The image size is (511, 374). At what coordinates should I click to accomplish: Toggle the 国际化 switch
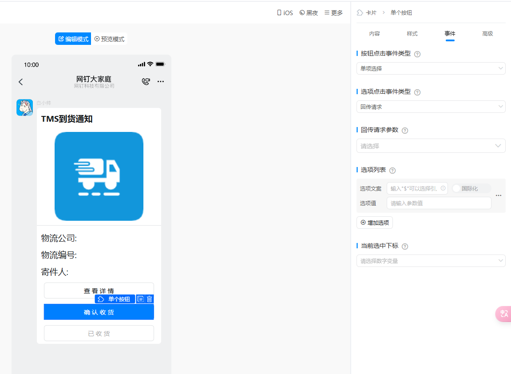click(x=471, y=188)
